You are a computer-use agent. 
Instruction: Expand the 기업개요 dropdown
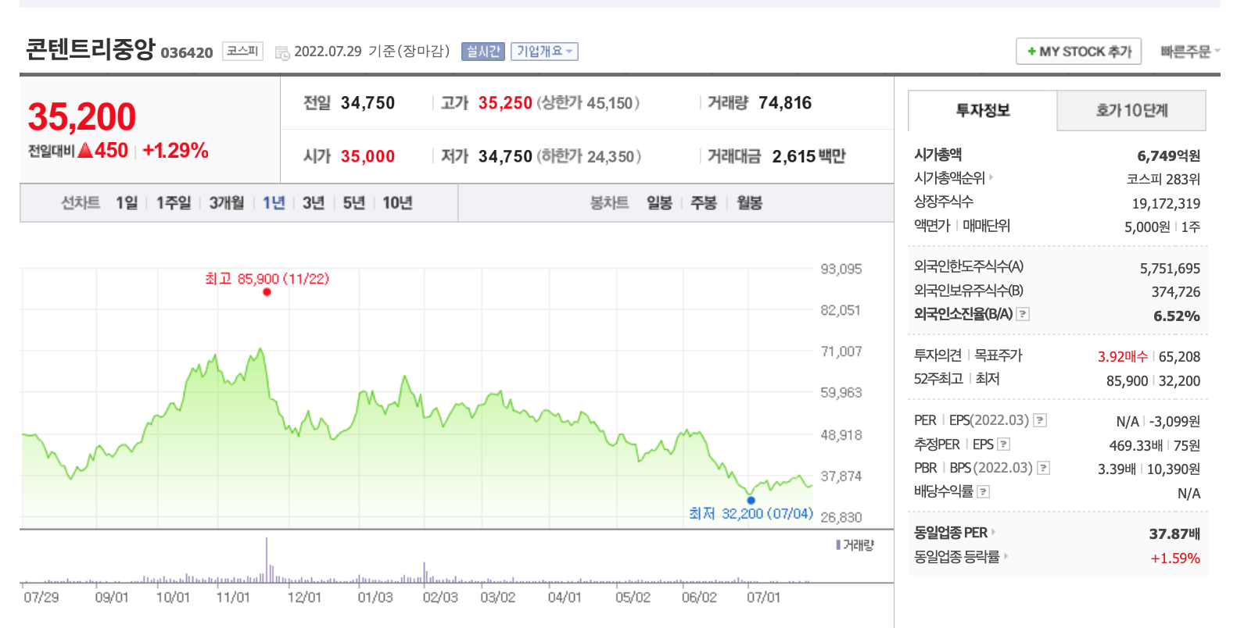point(544,52)
